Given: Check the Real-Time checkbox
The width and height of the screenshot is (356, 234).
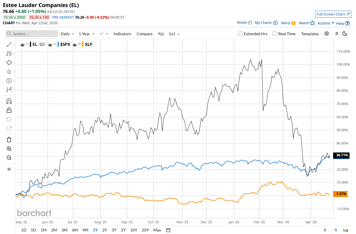Looking at the screenshot, I should coord(275,34).
